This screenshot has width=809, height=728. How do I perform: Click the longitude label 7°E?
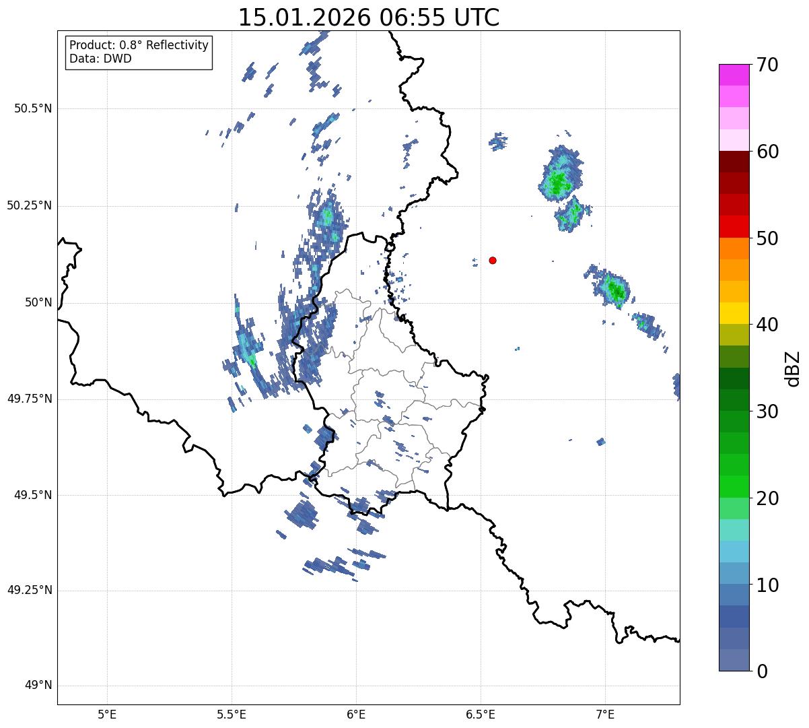[x=605, y=715]
